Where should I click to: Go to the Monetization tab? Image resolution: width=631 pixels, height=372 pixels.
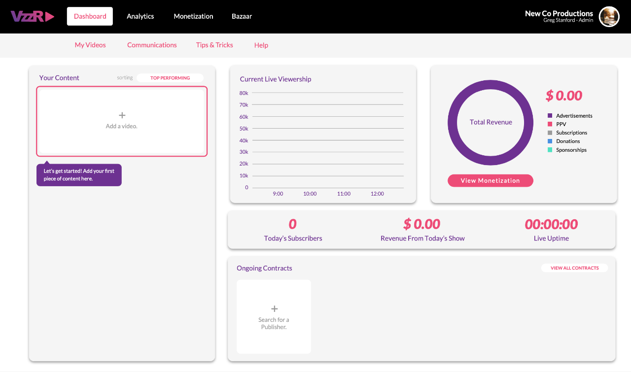click(x=193, y=16)
